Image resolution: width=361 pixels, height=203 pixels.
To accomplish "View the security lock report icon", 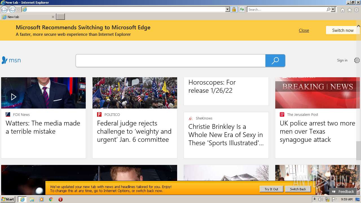I will click(x=234, y=9).
